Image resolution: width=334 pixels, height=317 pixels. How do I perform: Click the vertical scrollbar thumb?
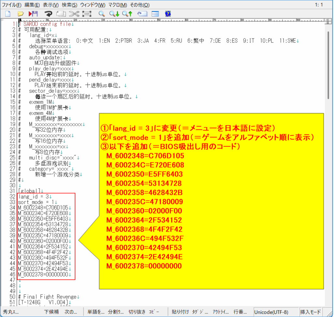328,65
